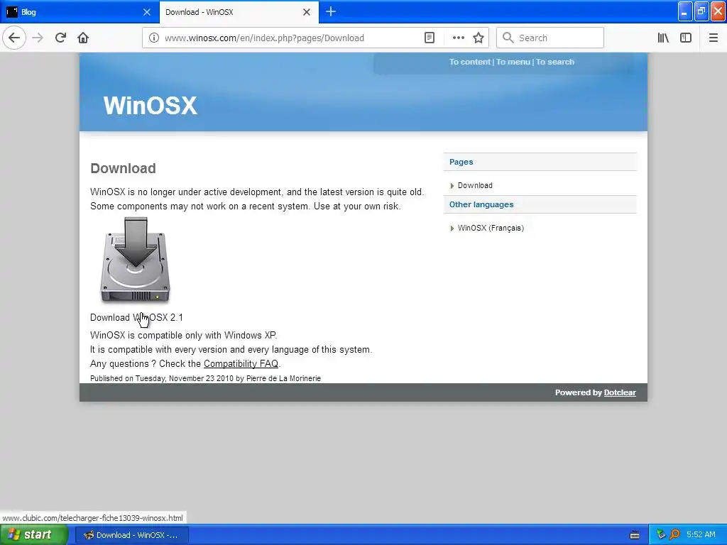Follow the To search link

coord(555,62)
